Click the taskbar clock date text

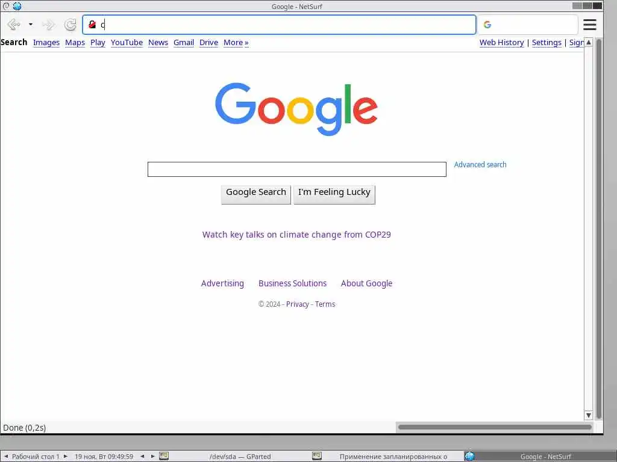(x=104, y=457)
